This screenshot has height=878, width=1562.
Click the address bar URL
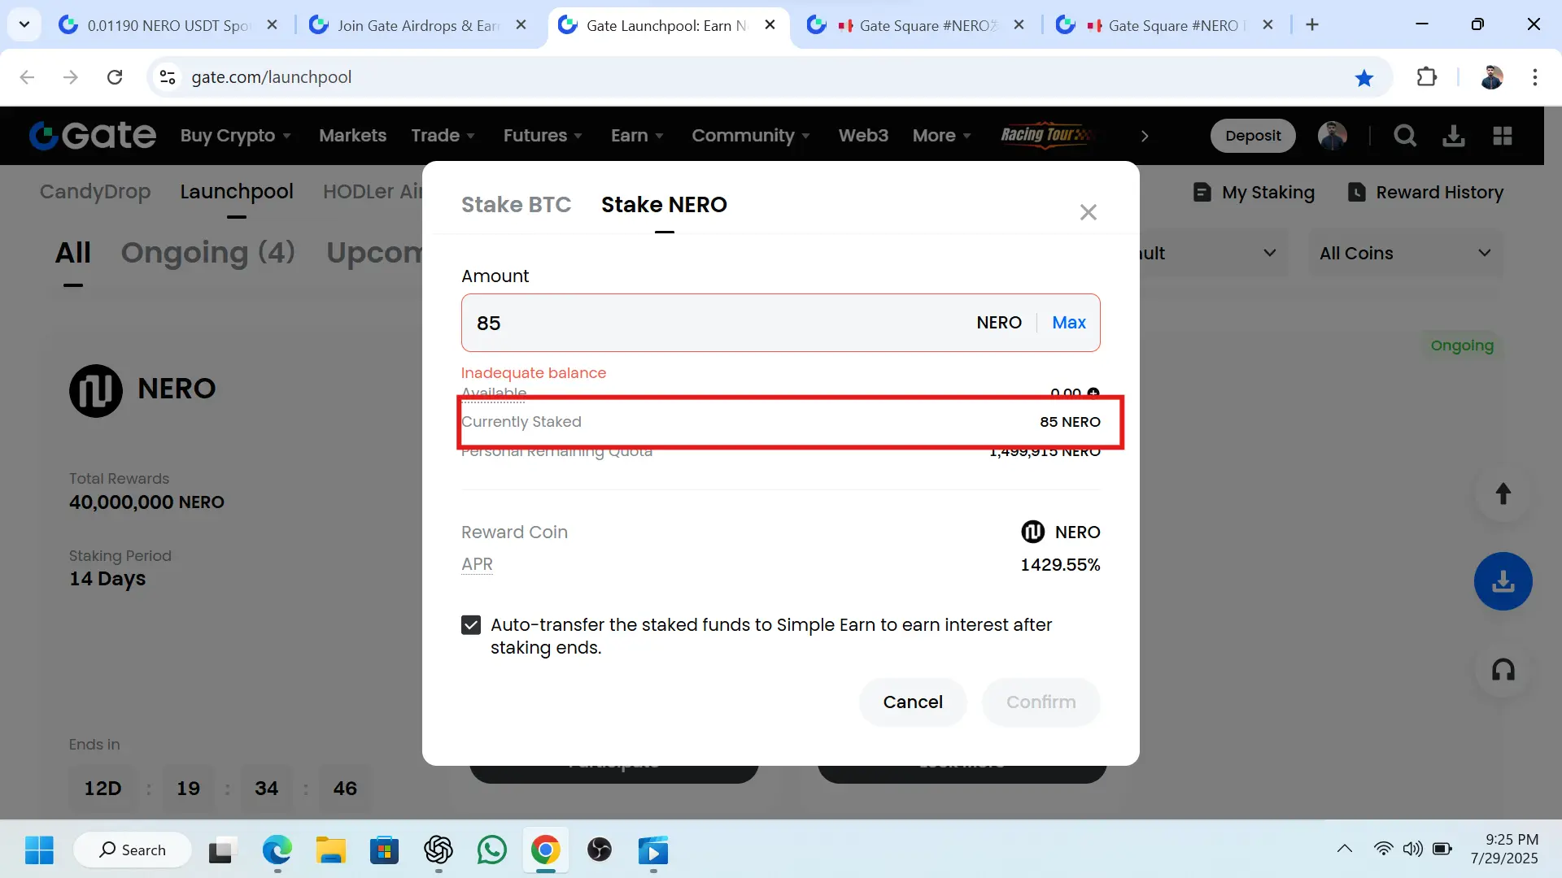pyautogui.click(x=272, y=77)
